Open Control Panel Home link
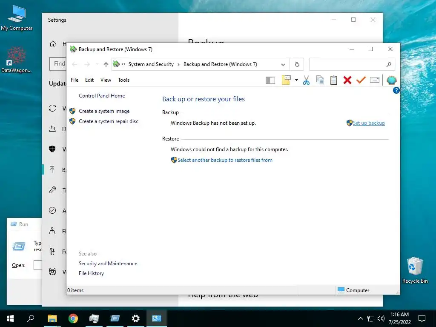436x327 pixels. tap(102, 96)
